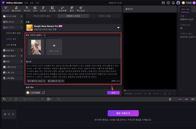Open the 설정 menu
The image size is (196, 129).
tap(32, 3)
